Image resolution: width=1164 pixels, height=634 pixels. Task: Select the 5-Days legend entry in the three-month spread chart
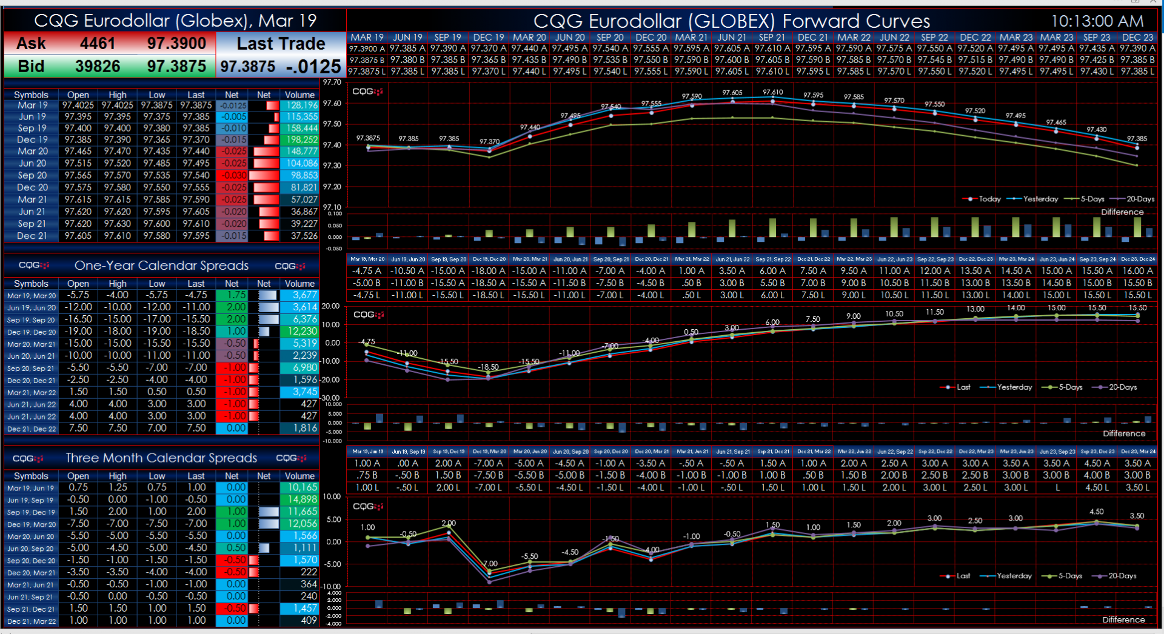point(1062,576)
